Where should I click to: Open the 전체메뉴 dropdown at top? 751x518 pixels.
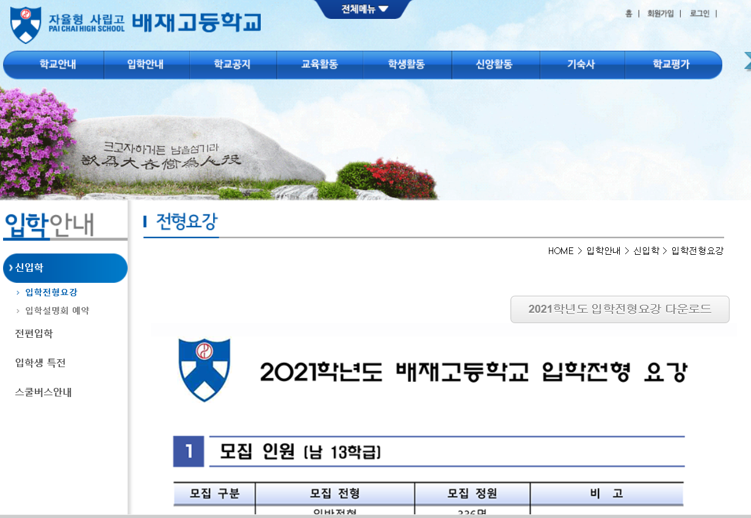(365, 9)
